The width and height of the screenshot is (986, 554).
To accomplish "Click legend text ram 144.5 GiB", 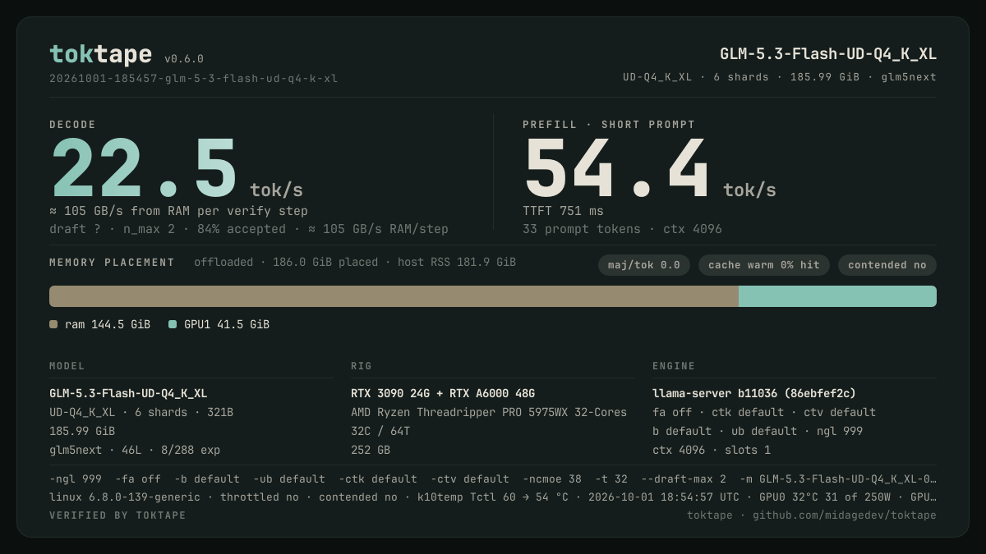I will point(108,324).
